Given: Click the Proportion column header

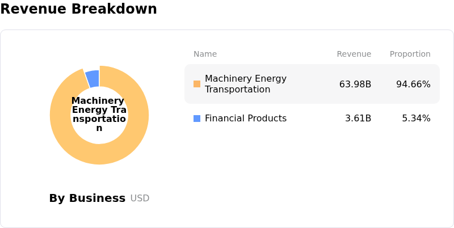Looking at the screenshot, I should tap(410, 54).
